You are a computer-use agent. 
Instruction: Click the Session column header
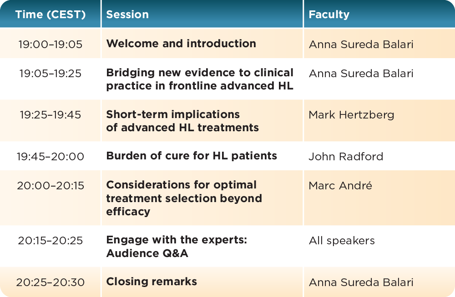(127, 15)
